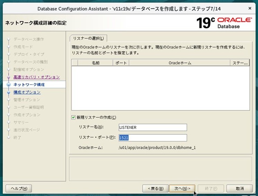258x196 pixels.
Task: Click the ユーザー資格証明 step label
Action: [29, 107]
